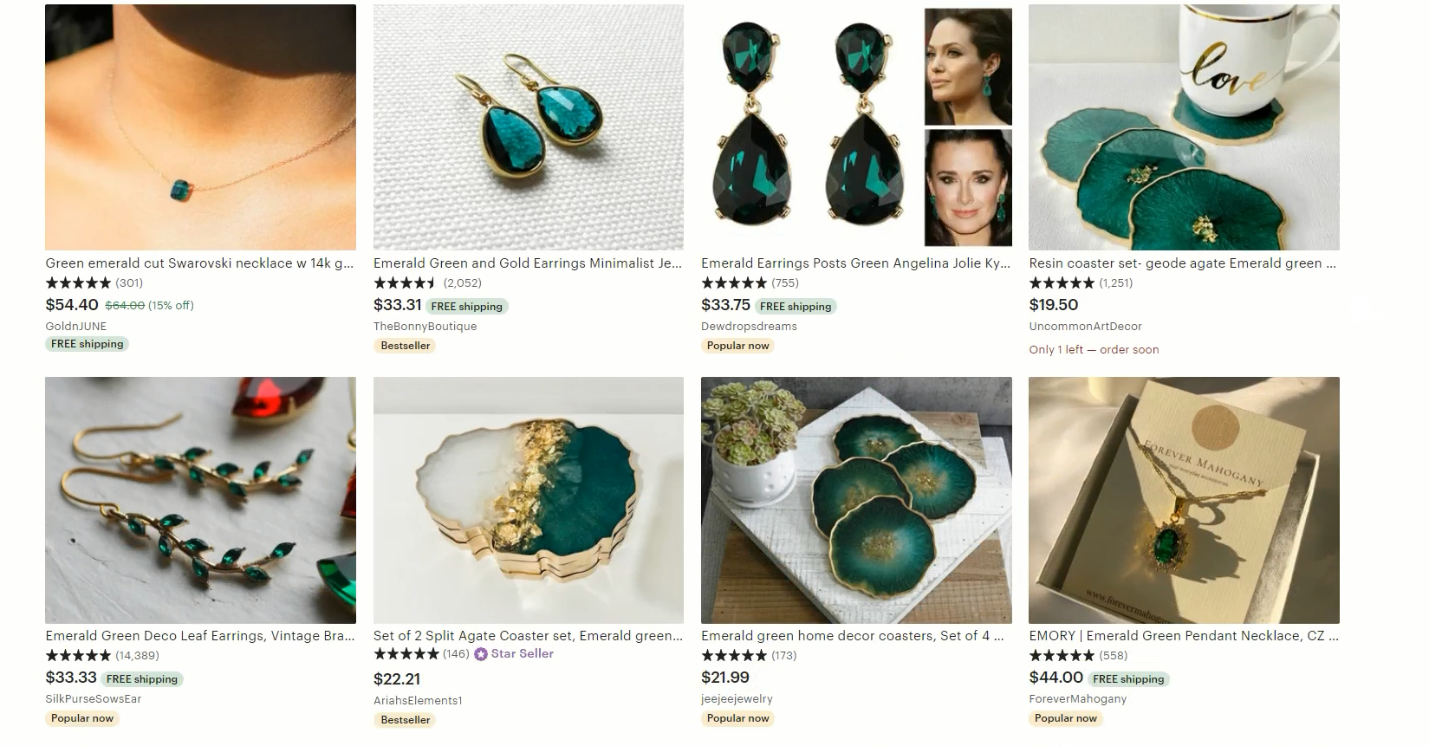This screenshot has width=1429, height=746.
Task: Click the star rating of the Swarovski necklace
Action: coord(78,283)
